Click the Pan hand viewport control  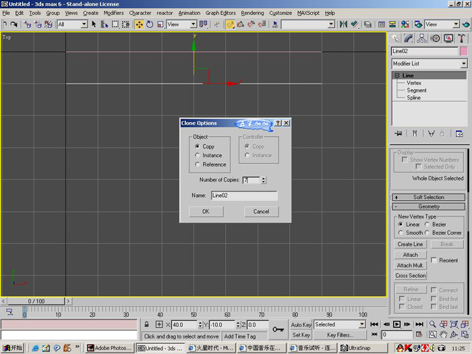coord(443,334)
